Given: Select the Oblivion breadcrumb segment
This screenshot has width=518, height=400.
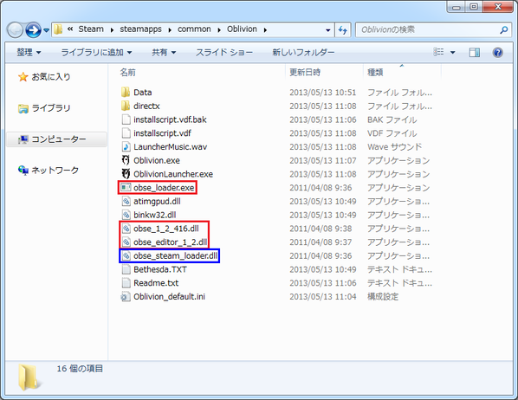Looking at the screenshot, I should 242,29.
